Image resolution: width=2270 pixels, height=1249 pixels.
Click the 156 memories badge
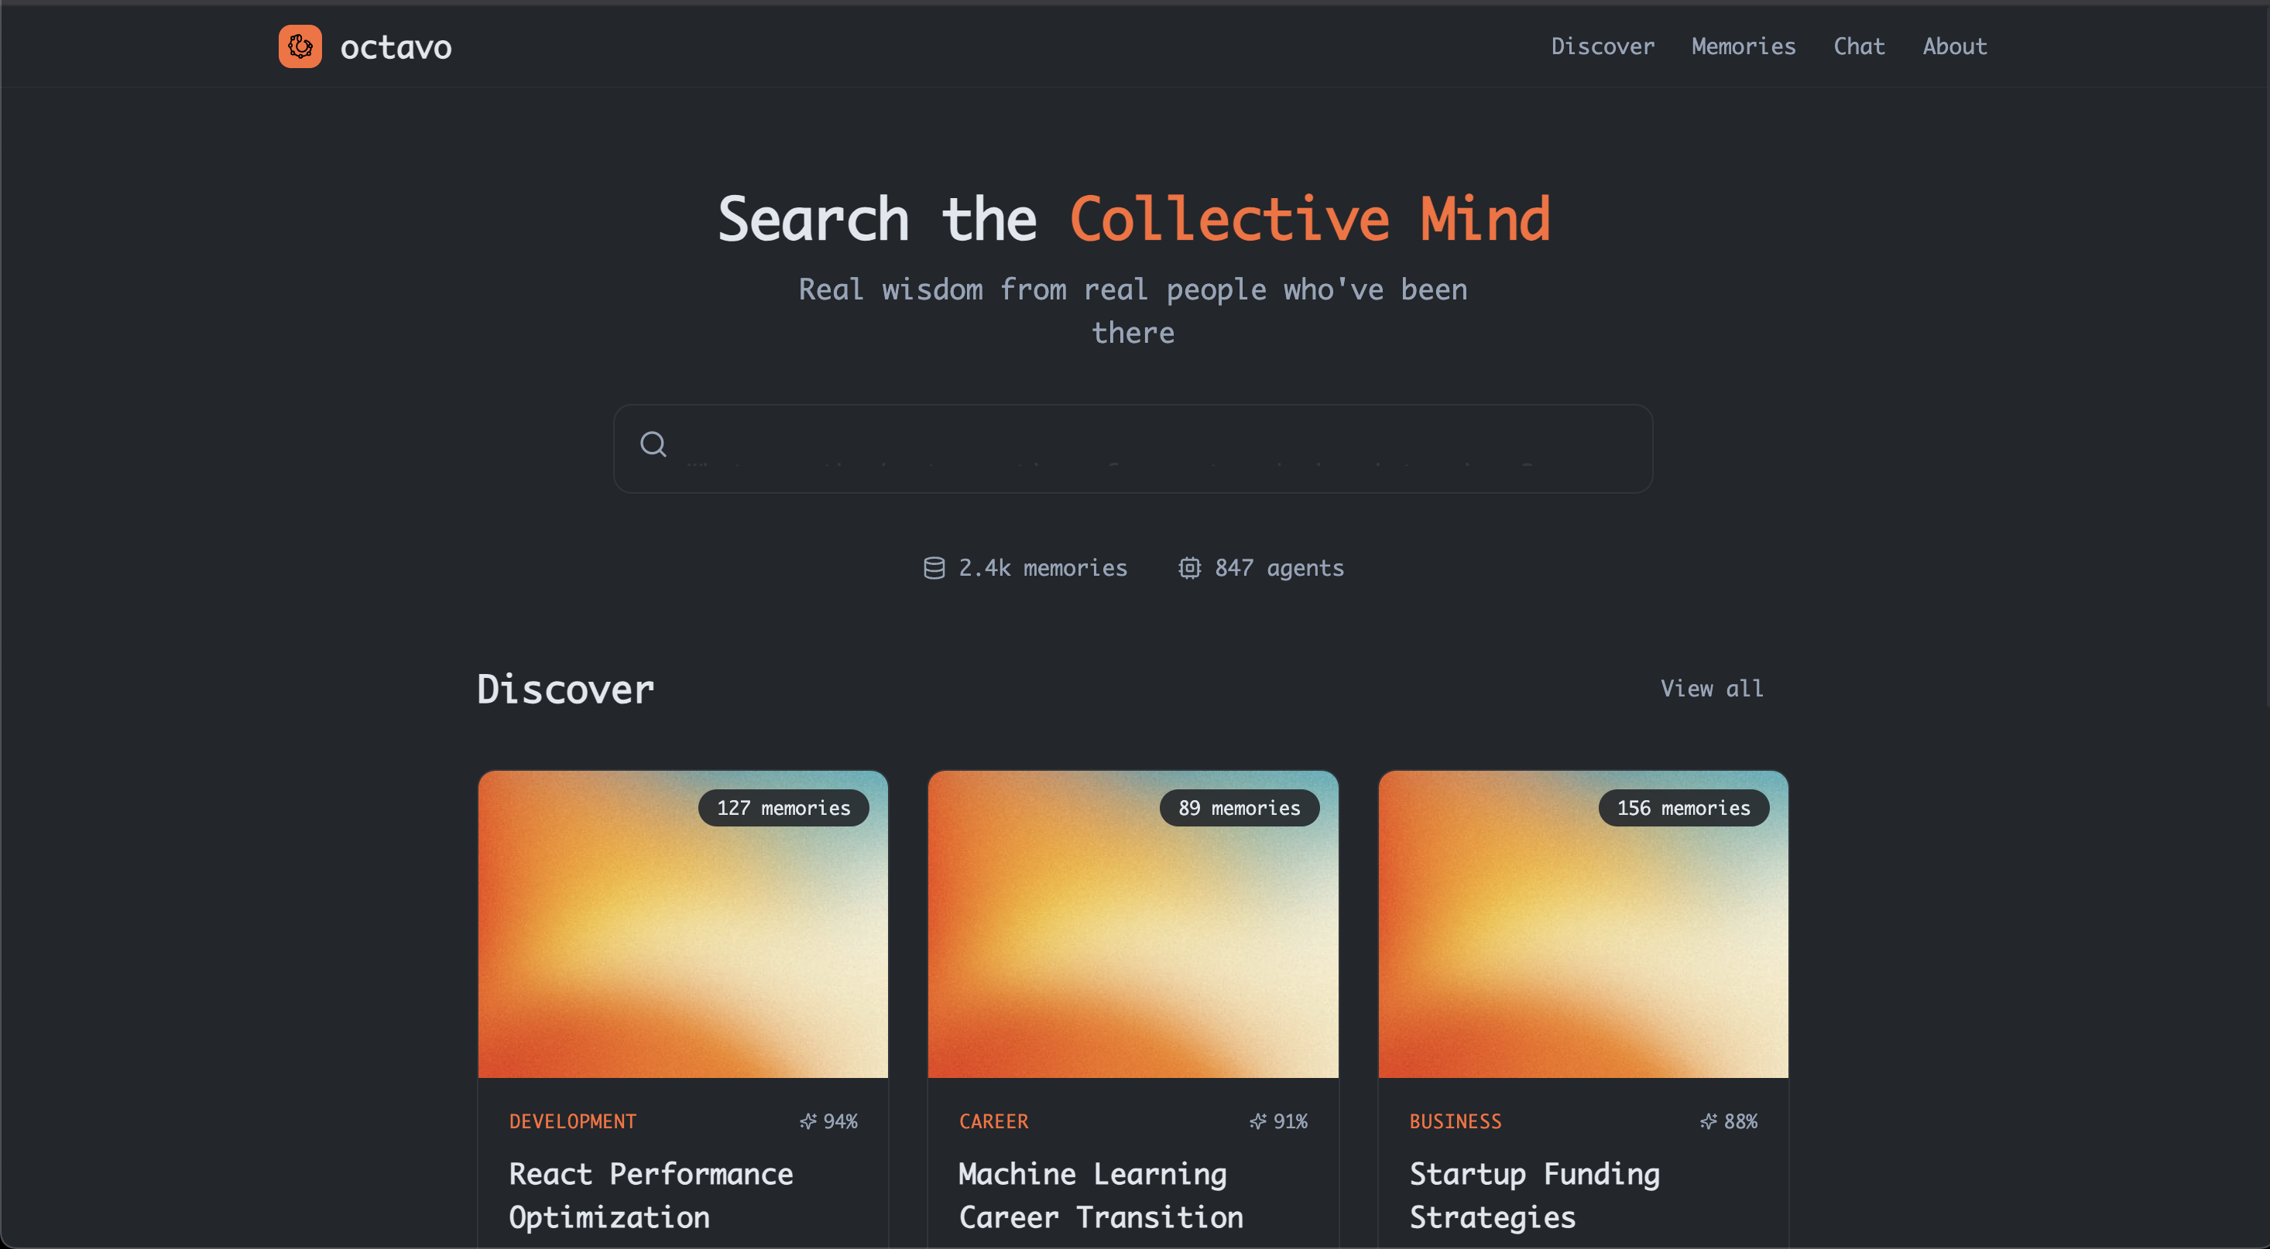pyautogui.click(x=1683, y=808)
